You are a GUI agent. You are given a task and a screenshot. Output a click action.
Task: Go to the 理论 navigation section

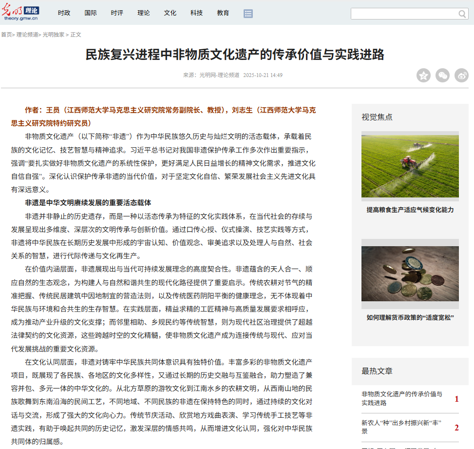tap(144, 13)
